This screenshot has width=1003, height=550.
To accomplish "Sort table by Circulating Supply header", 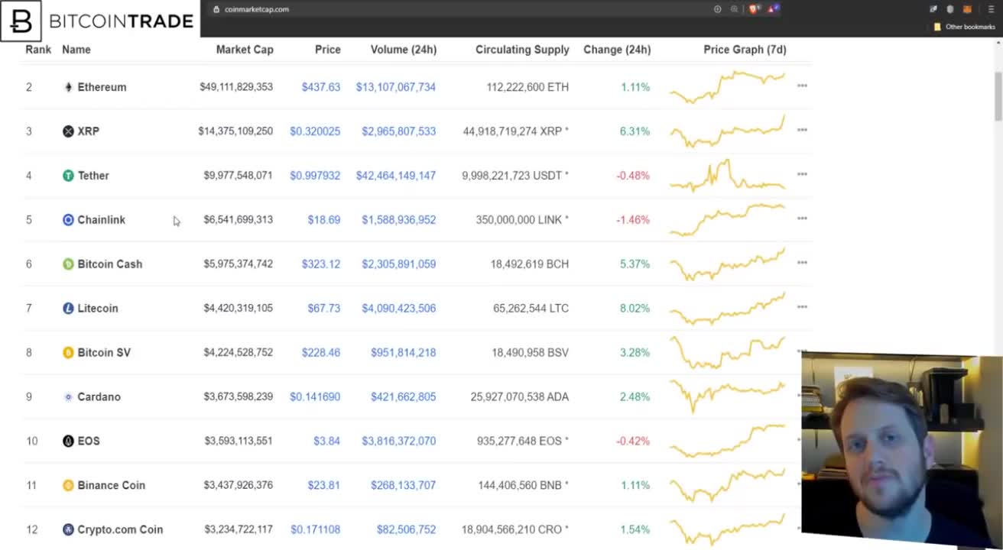I will 522,50.
